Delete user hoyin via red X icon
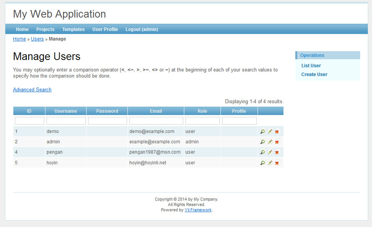 (x=277, y=163)
